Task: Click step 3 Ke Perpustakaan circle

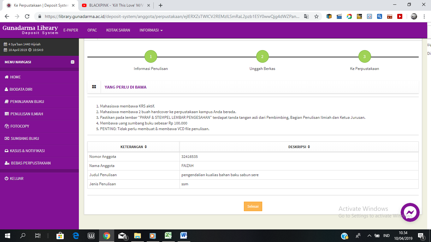Action: [364, 57]
